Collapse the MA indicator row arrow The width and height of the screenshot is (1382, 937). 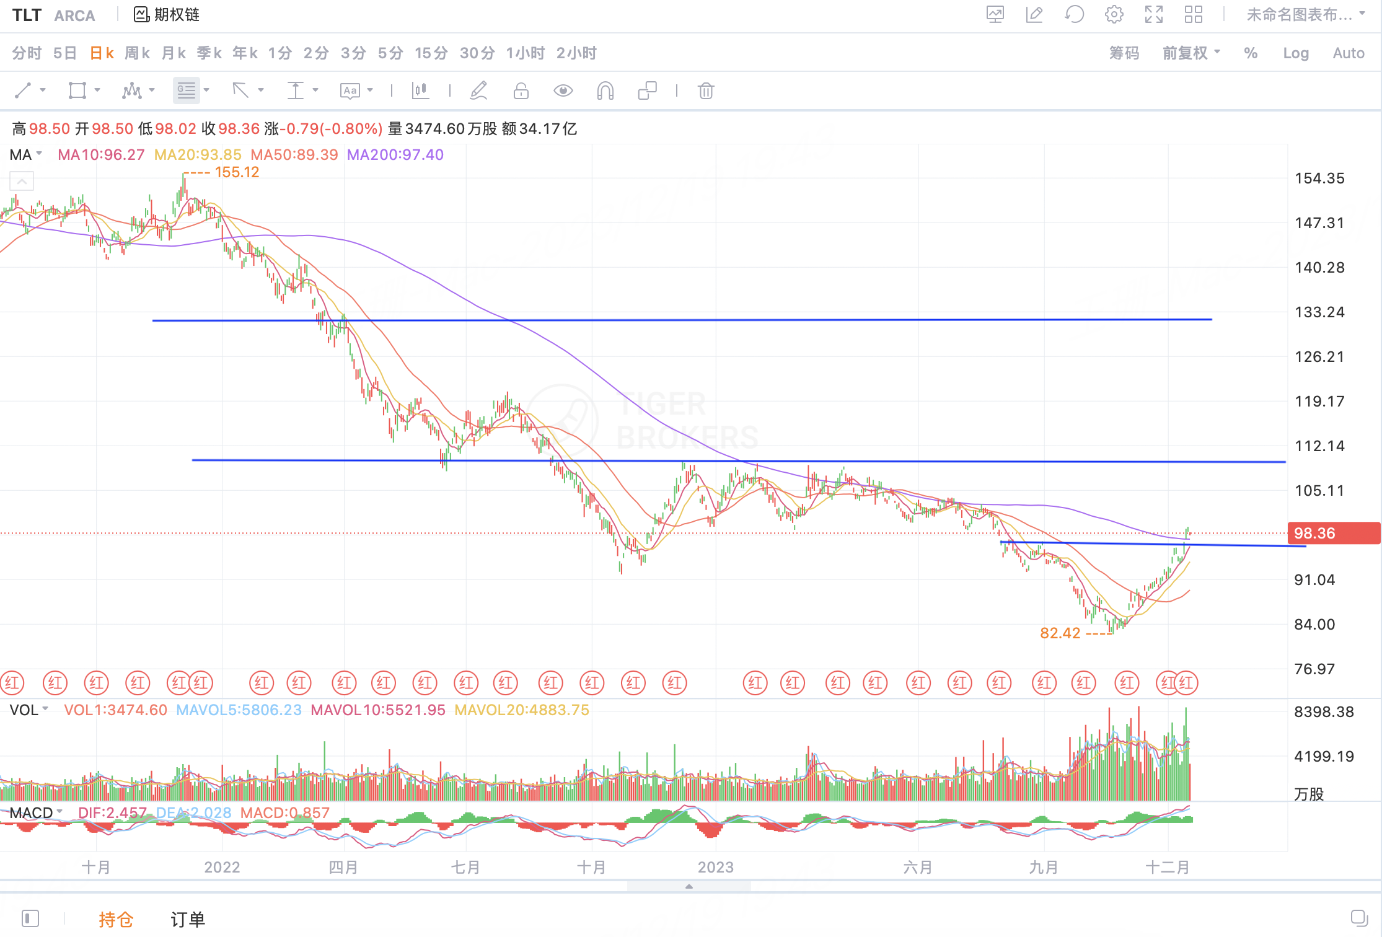tap(22, 182)
